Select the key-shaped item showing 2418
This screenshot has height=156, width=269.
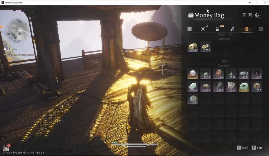(218, 86)
